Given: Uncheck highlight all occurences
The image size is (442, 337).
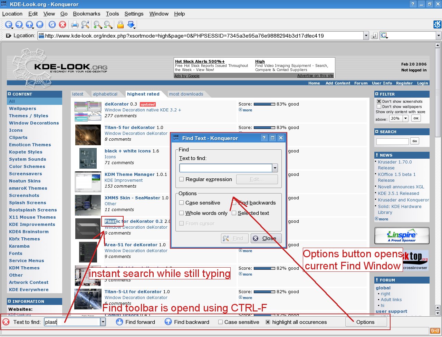Looking at the screenshot, I should tap(268, 322).
